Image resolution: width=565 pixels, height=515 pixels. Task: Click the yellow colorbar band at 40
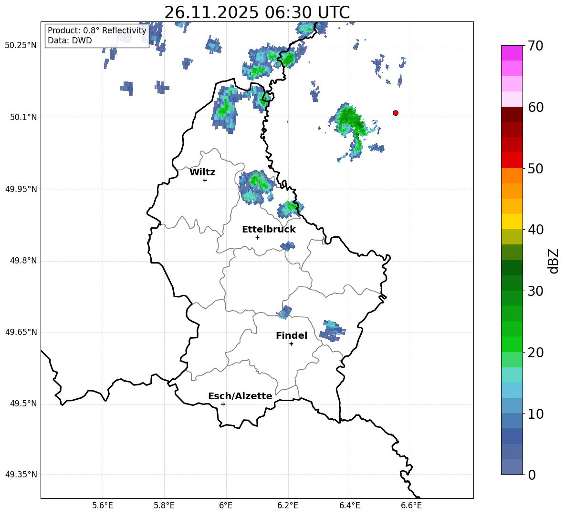[x=512, y=222]
